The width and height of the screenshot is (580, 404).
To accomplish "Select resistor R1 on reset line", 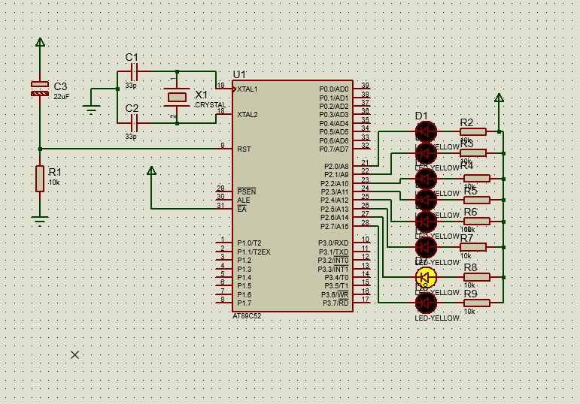I will (40, 179).
